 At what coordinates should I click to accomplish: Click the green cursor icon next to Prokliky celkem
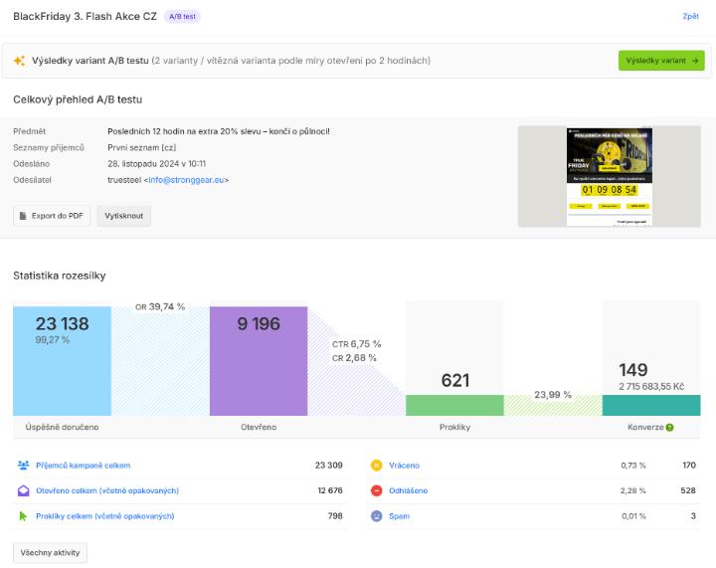tap(23, 516)
